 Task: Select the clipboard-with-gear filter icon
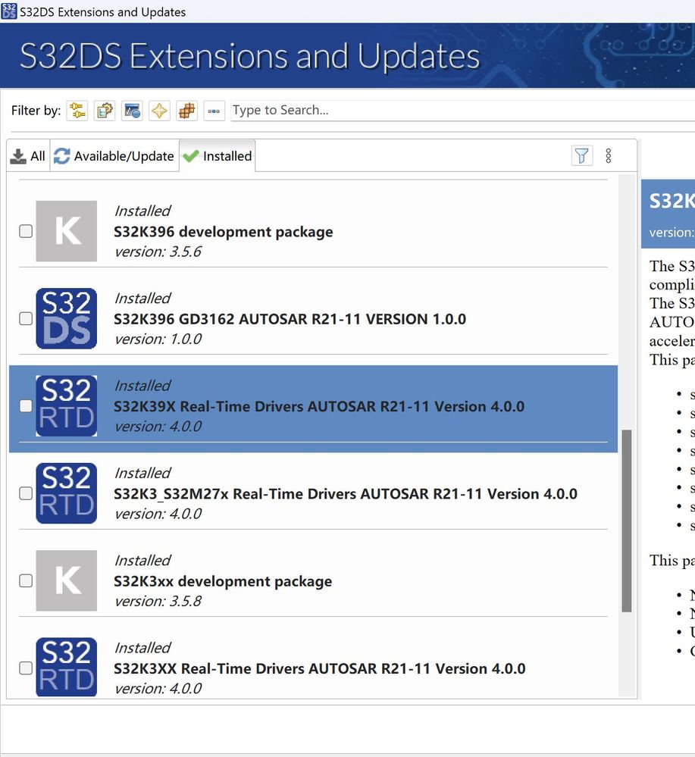point(104,111)
